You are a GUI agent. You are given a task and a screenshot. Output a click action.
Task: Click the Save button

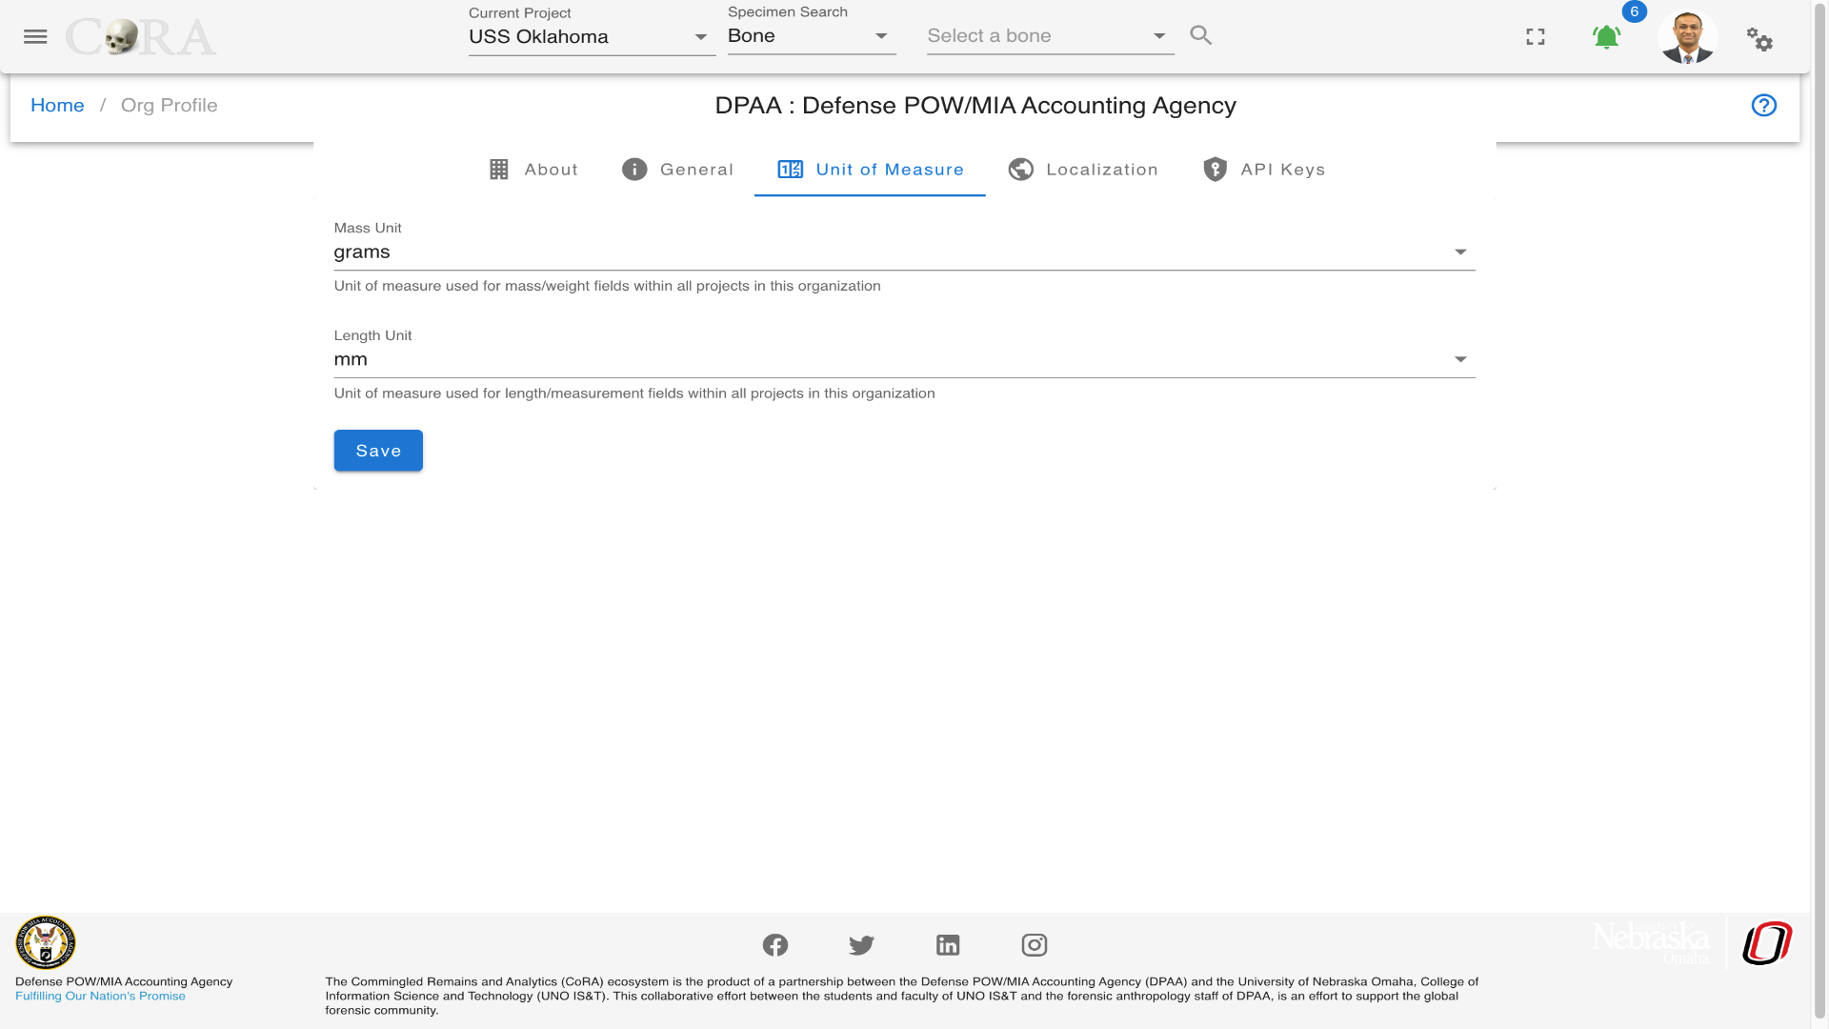click(x=378, y=451)
